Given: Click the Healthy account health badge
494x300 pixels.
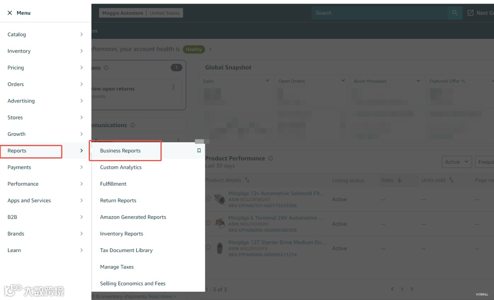Looking at the screenshot, I should click(194, 49).
